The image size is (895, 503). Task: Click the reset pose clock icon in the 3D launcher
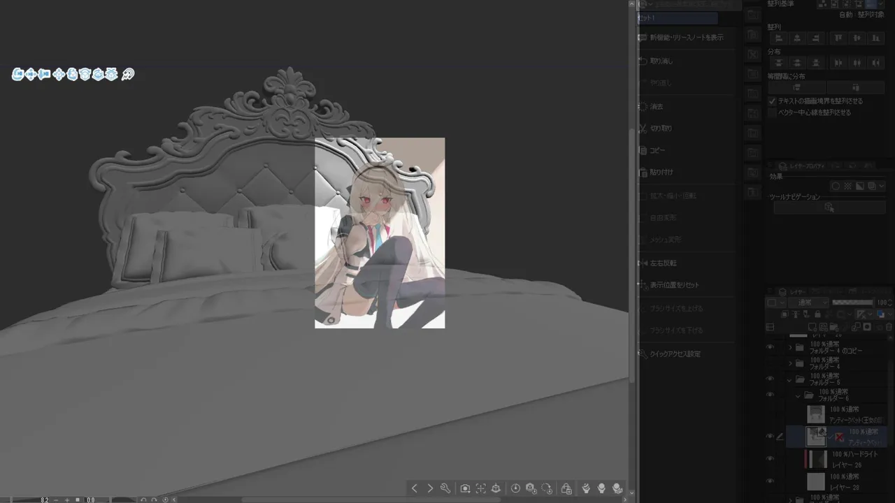pos(516,488)
